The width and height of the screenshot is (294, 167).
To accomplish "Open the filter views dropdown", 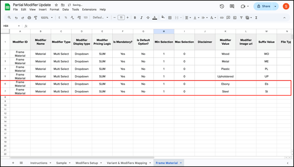I will [x=249, y=18].
